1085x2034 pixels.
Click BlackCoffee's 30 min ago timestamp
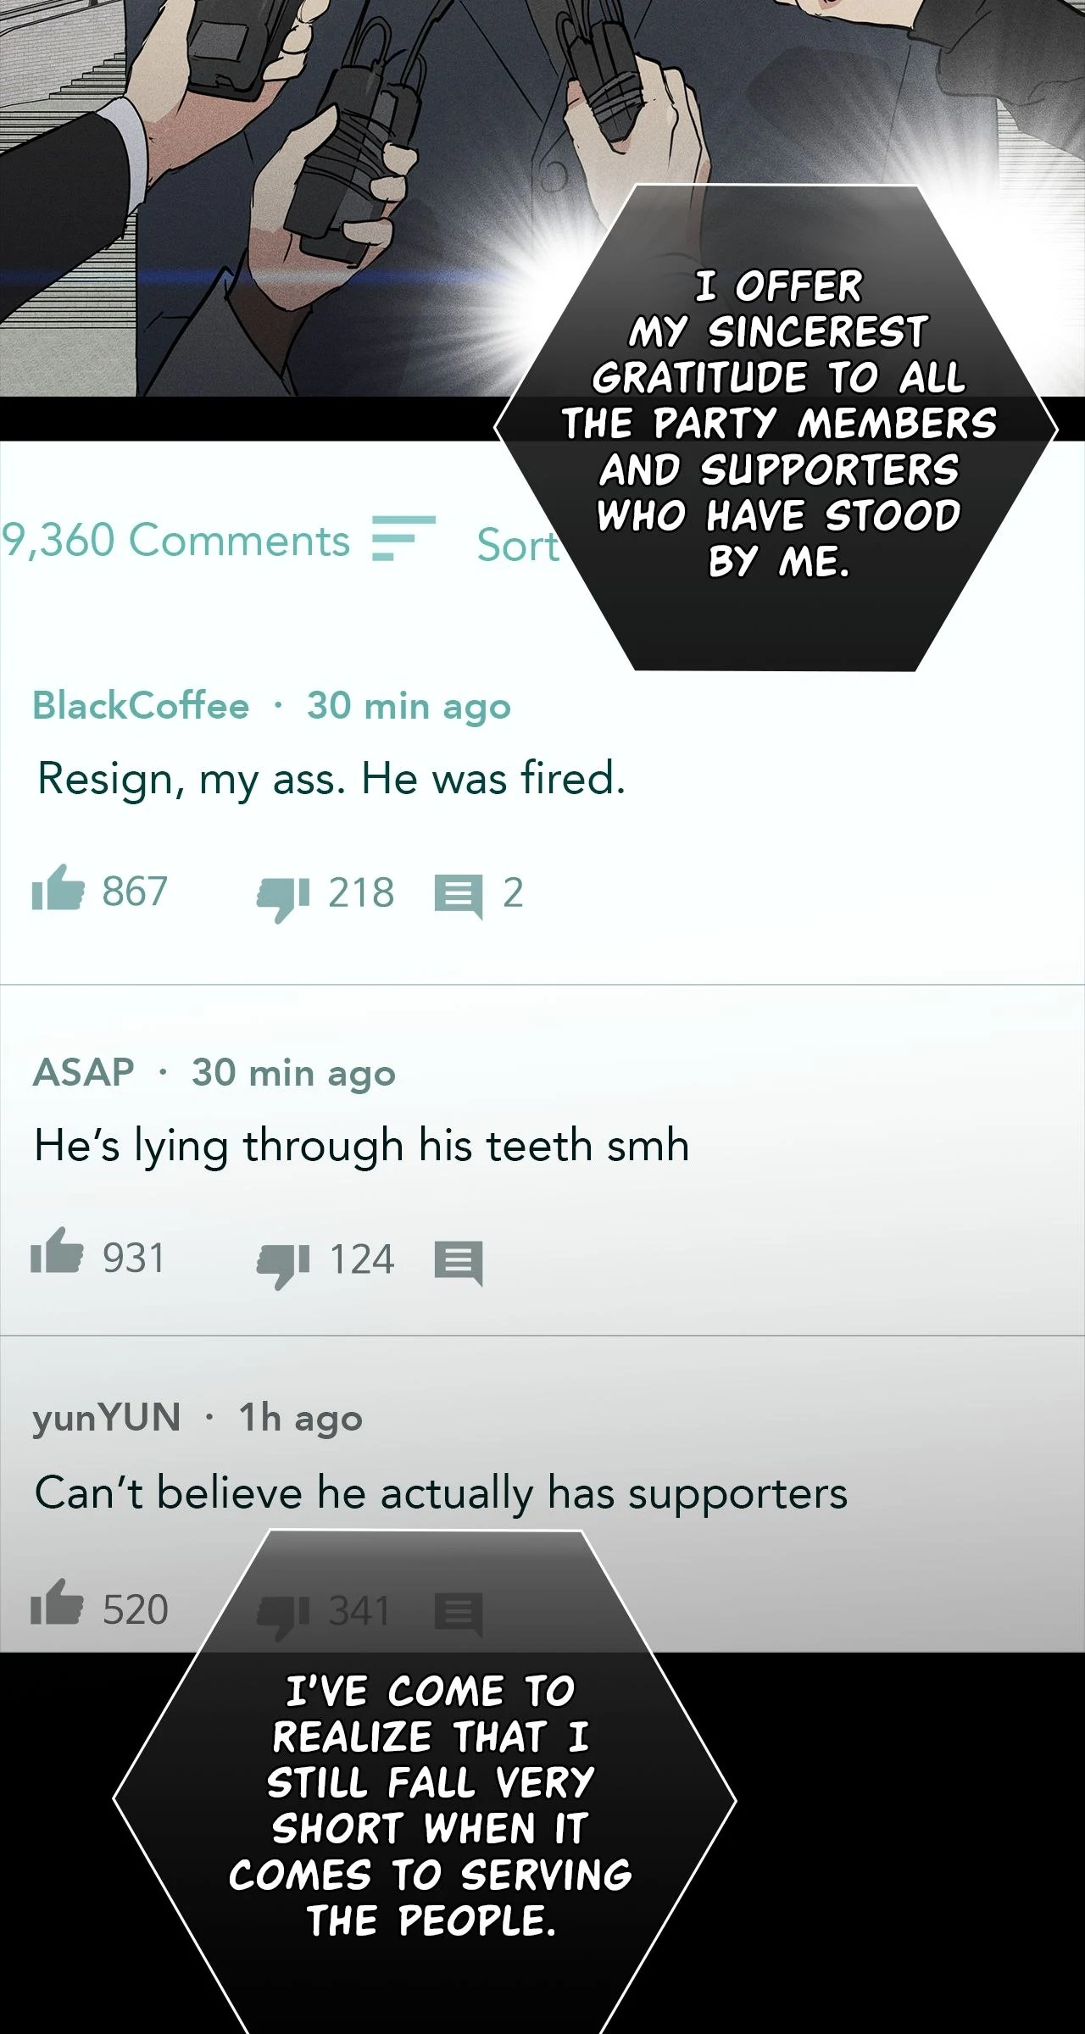point(409,707)
